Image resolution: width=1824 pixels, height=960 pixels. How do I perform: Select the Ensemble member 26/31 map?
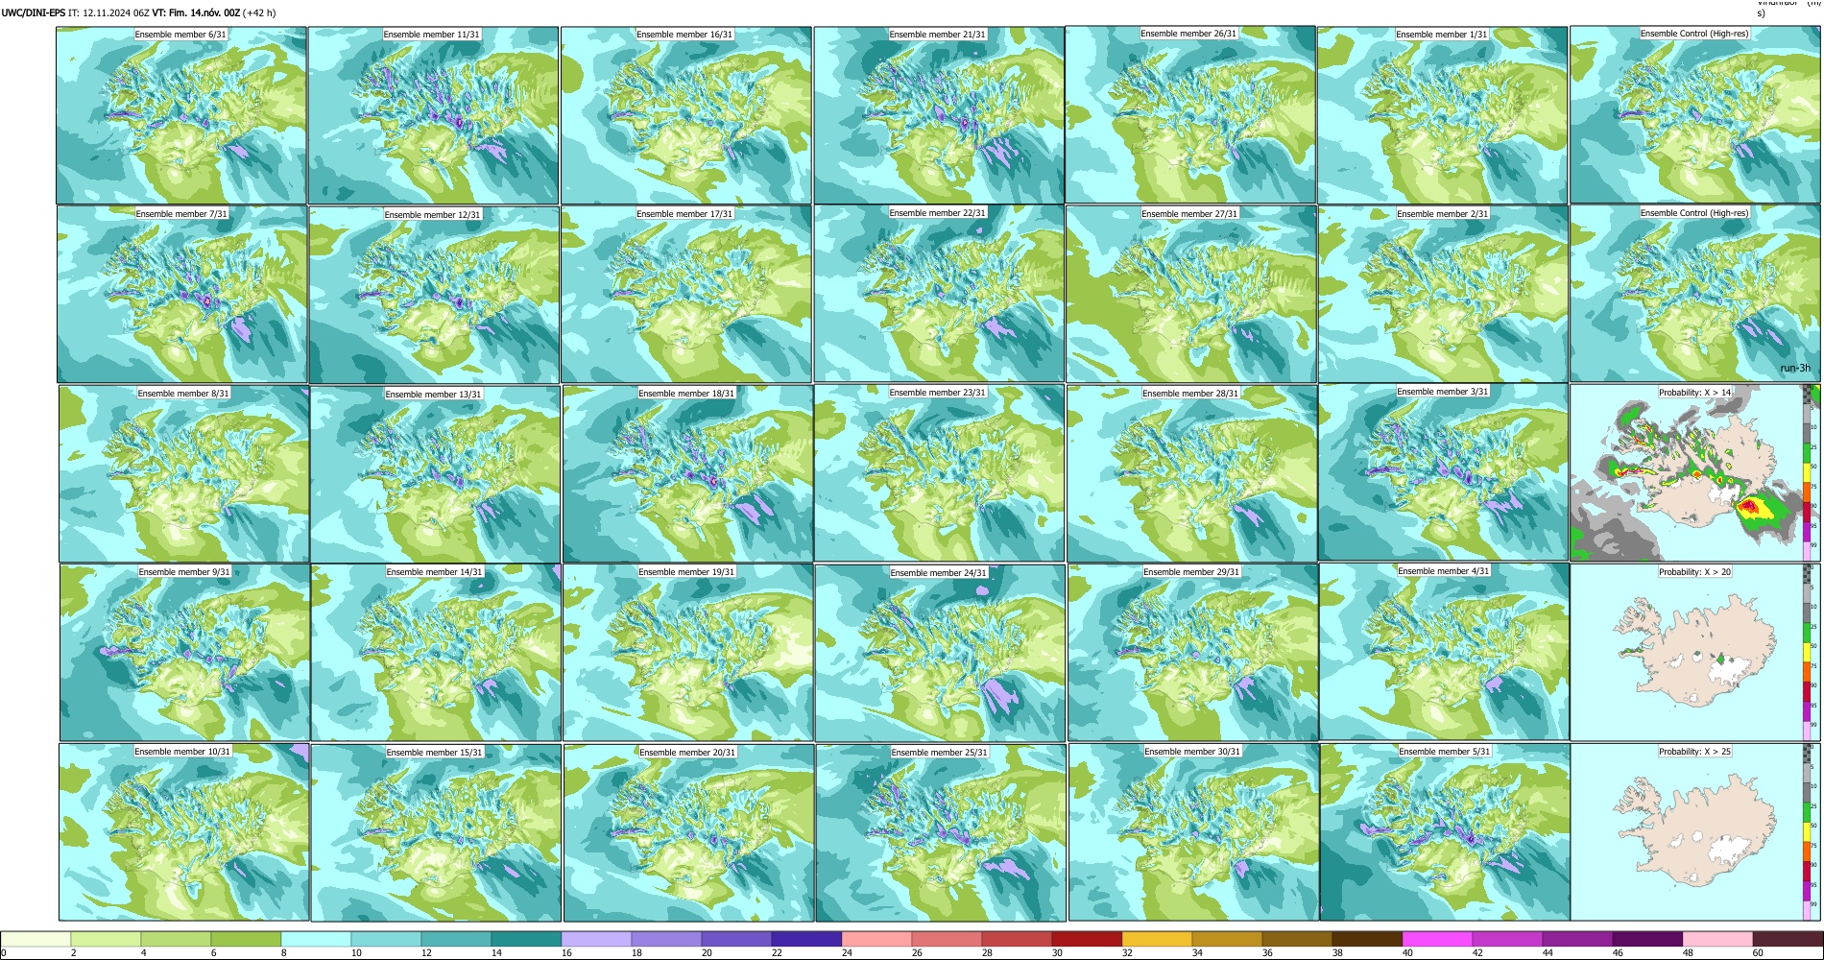point(1190,114)
